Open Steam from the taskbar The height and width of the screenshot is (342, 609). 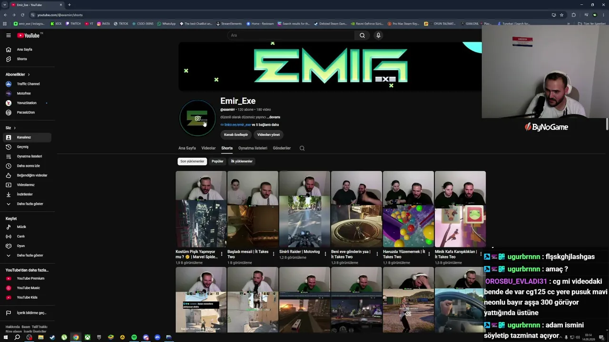point(52,338)
